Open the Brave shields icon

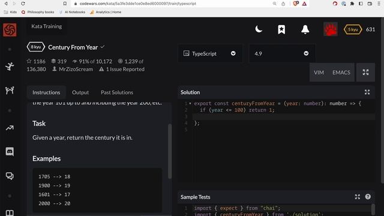296,4
